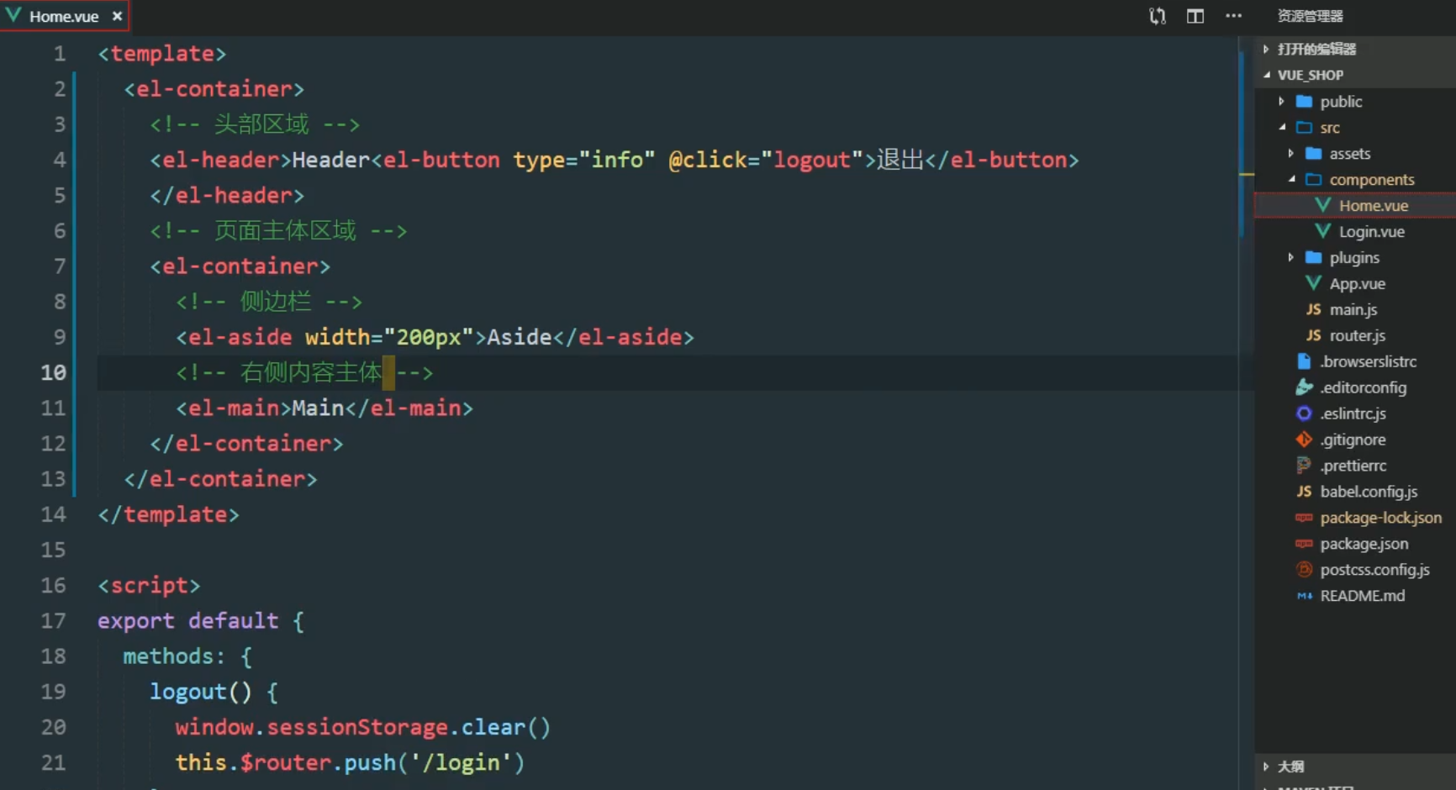Click the npm icon beside package-lock.json
The image size is (1456, 790).
coord(1304,518)
